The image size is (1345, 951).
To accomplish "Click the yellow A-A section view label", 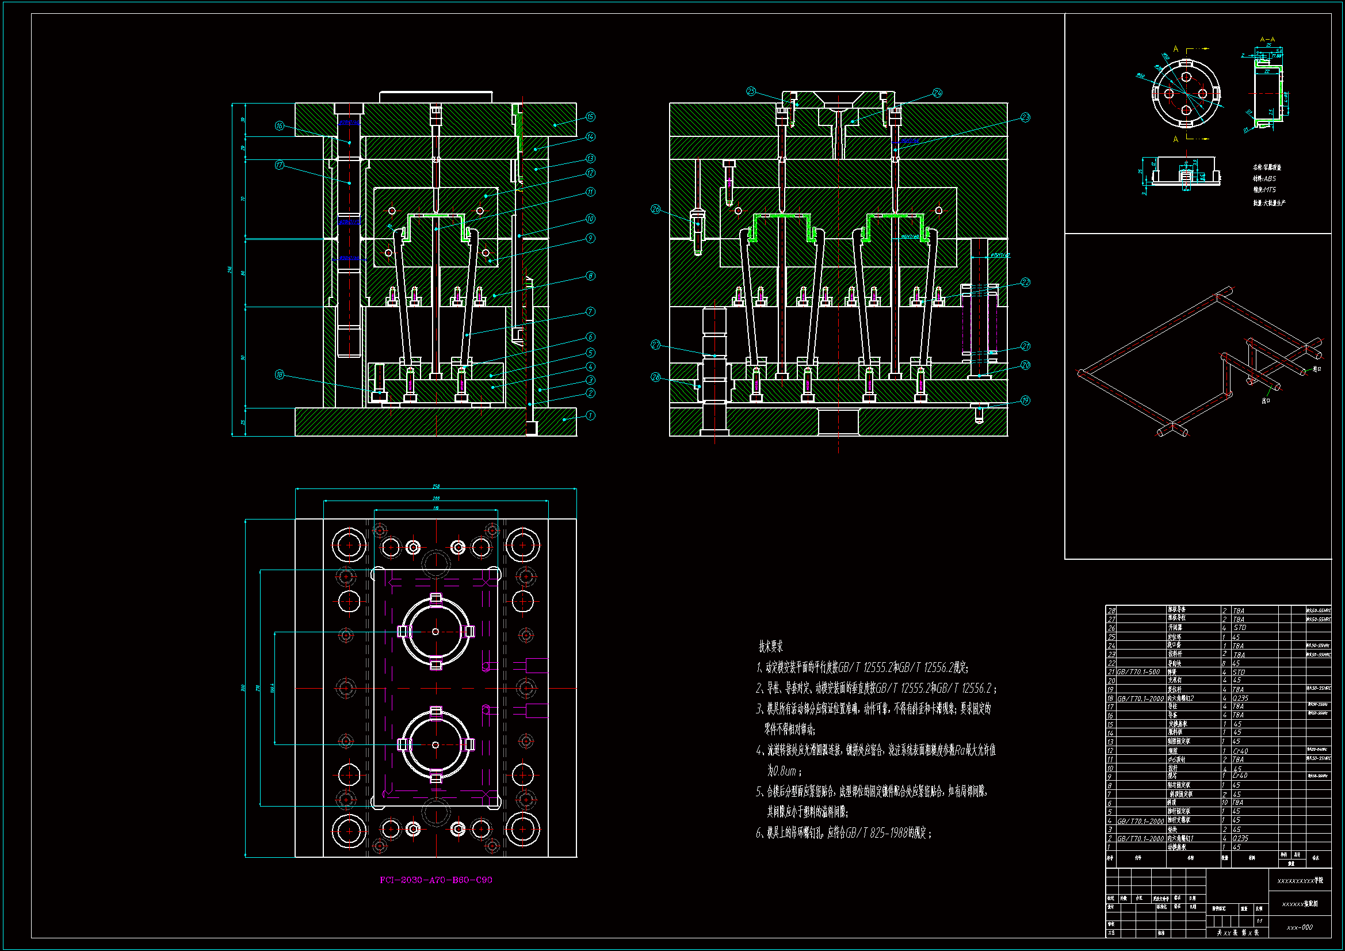I will 1267,39.
